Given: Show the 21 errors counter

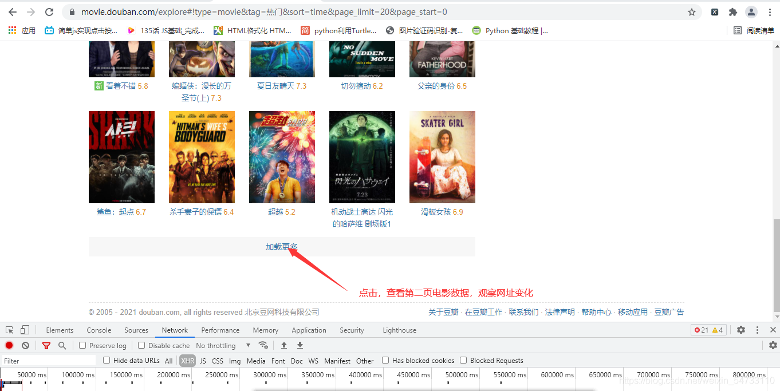Looking at the screenshot, I should click(702, 330).
